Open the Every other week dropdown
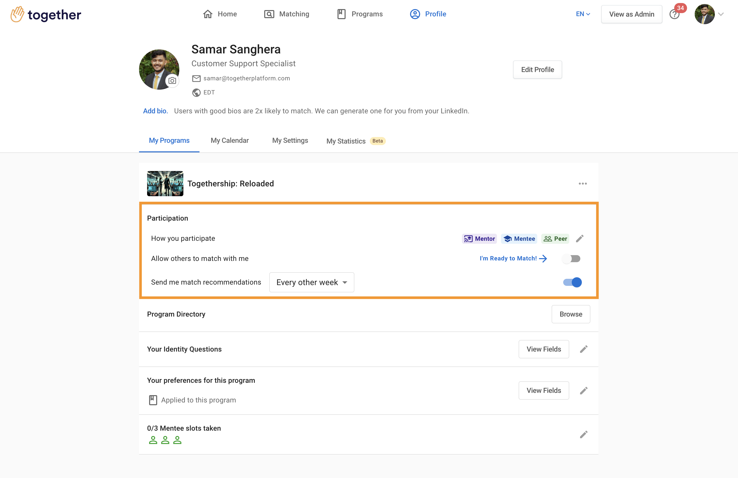Image resolution: width=738 pixels, height=478 pixels. 312,282
